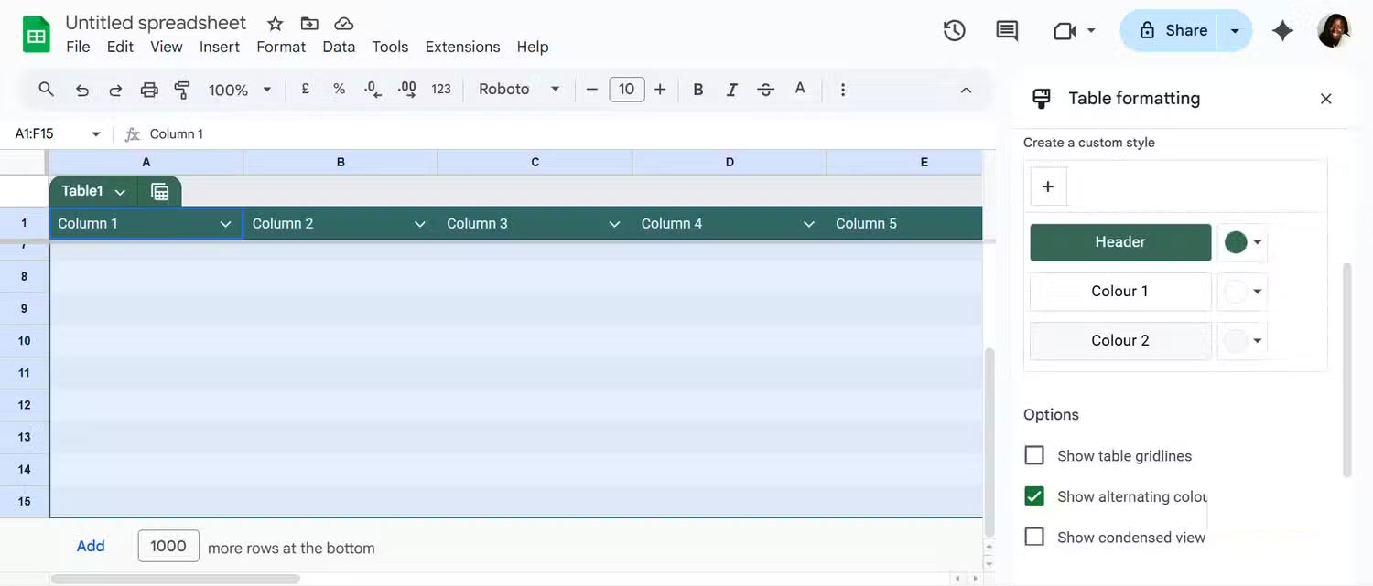
Task: Open the Column 2 filter dropdown
Action: (x=419, y=222)
